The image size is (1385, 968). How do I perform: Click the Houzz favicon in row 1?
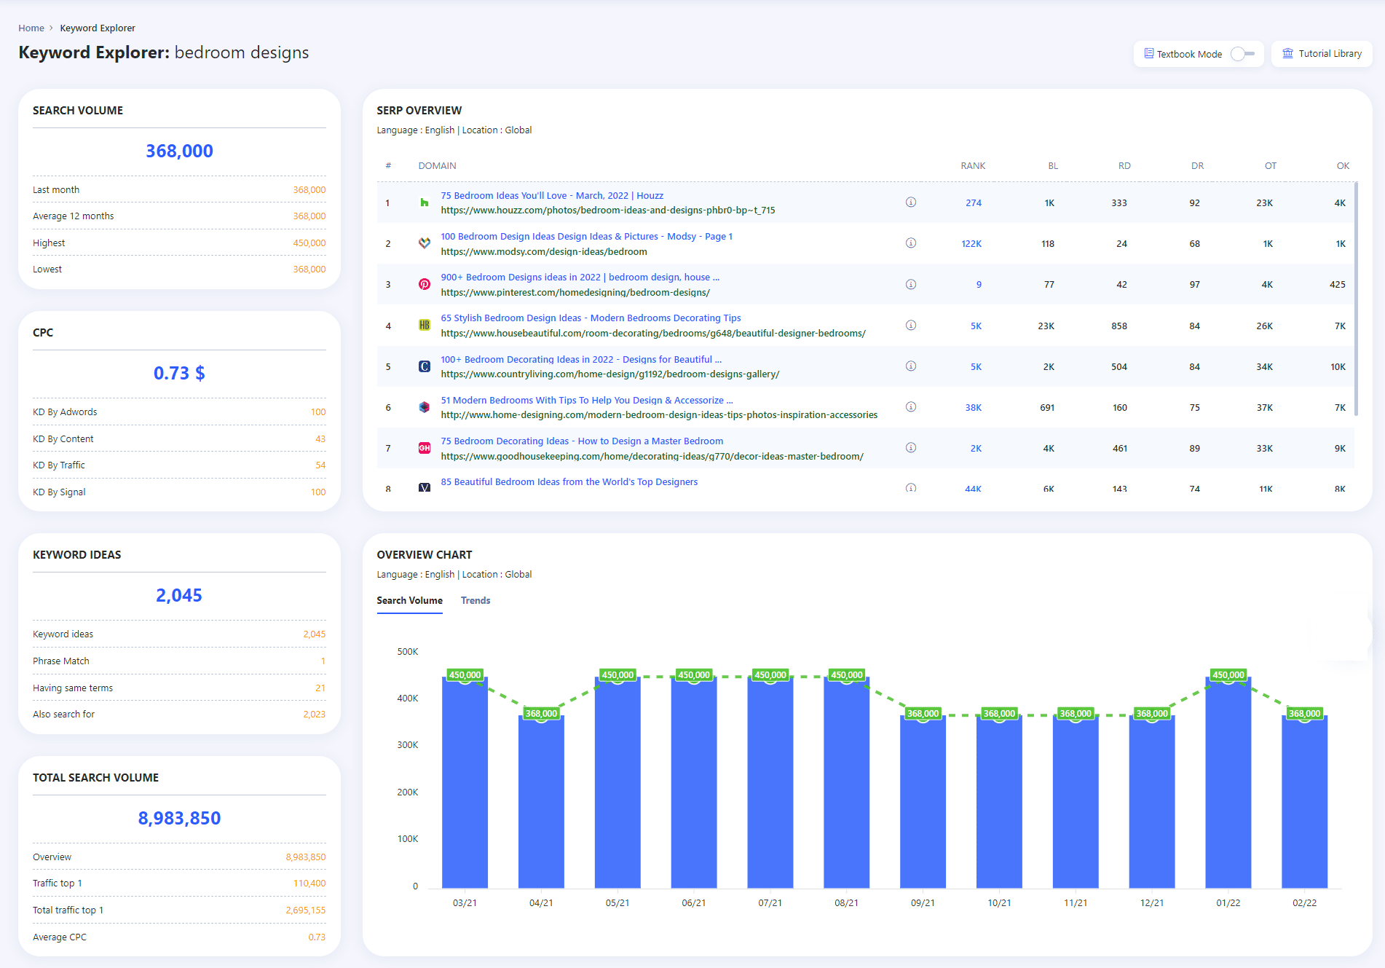[425, 202]
